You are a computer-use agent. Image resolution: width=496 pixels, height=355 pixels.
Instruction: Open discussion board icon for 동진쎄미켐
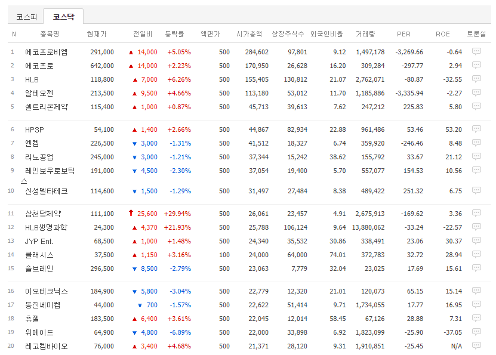(x=476, y=304)
